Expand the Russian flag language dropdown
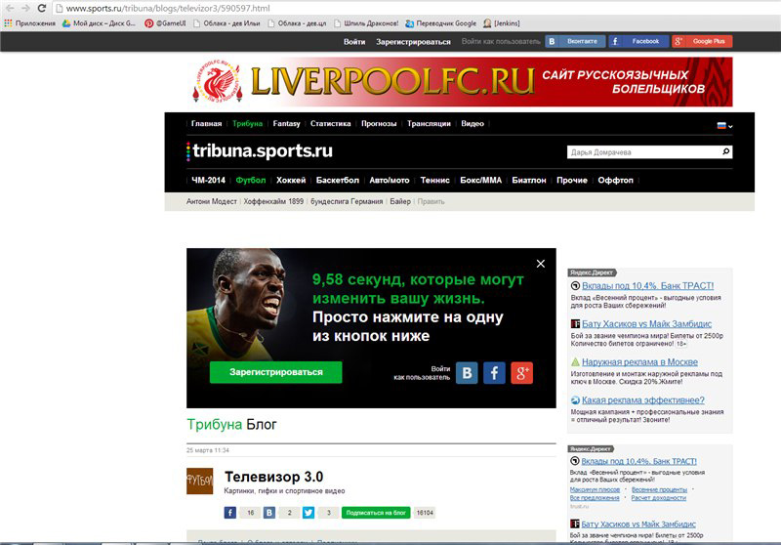 click(x=724, y=126)
